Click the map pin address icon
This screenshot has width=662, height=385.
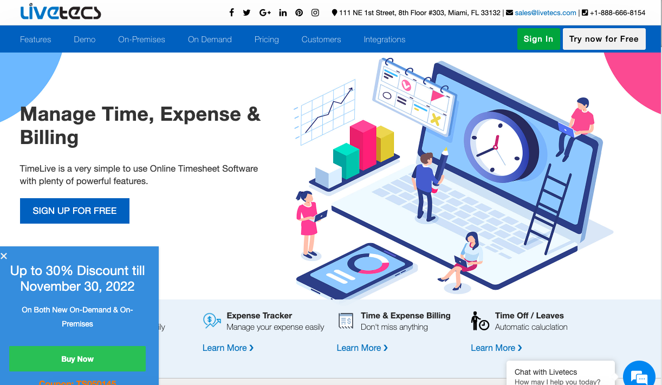point(334,12)
